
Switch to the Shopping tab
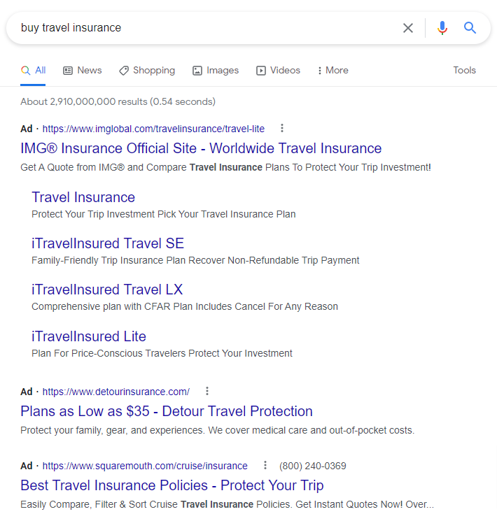[147, 71]
